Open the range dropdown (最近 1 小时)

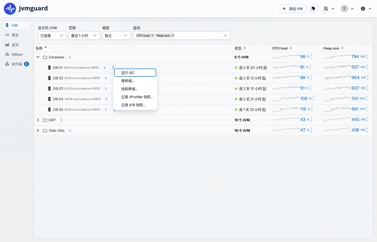[x=84, y=35]
